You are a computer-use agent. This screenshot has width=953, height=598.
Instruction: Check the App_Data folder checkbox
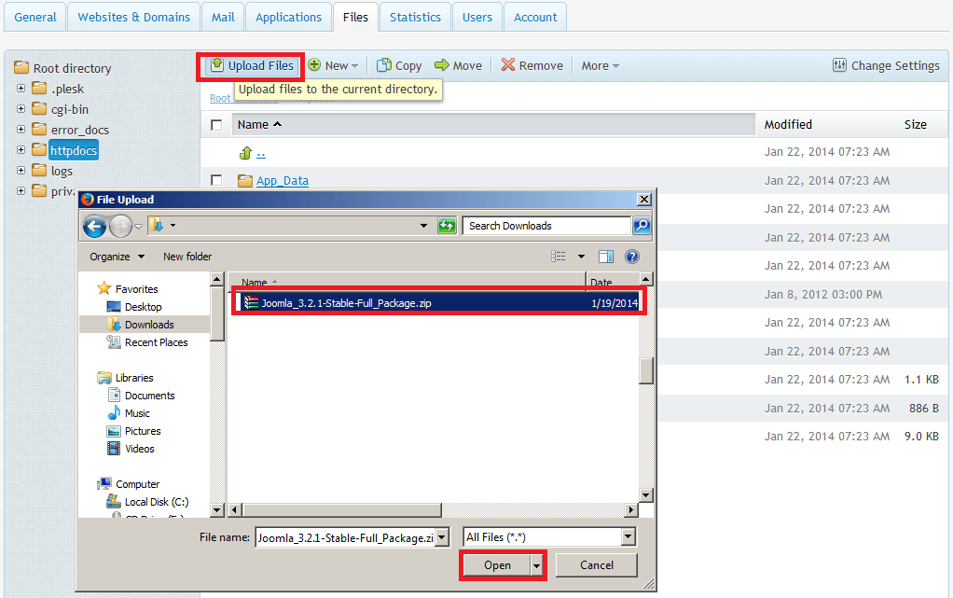(x=216, y=181)
